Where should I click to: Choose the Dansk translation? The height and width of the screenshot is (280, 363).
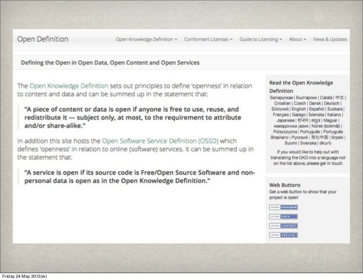315,103
